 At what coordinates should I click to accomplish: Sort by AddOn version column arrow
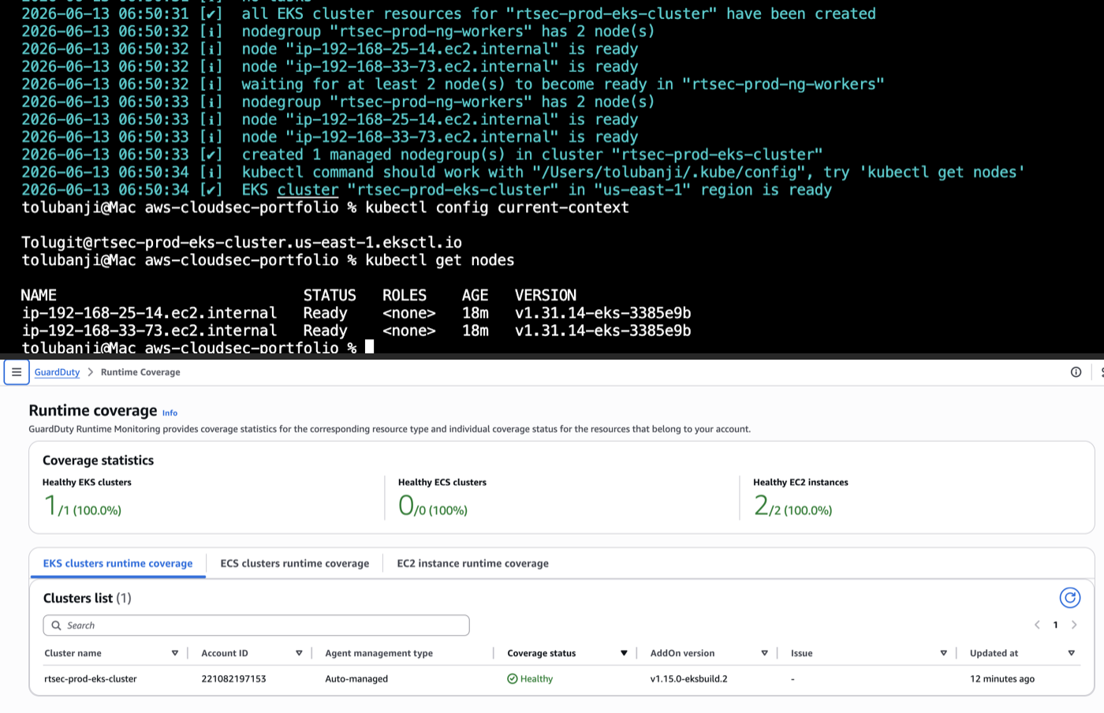point(764,653)
